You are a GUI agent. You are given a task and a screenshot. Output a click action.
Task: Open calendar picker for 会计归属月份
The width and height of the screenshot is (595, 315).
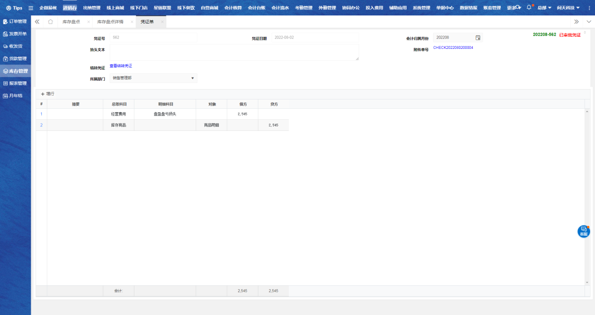coord(478,37)
